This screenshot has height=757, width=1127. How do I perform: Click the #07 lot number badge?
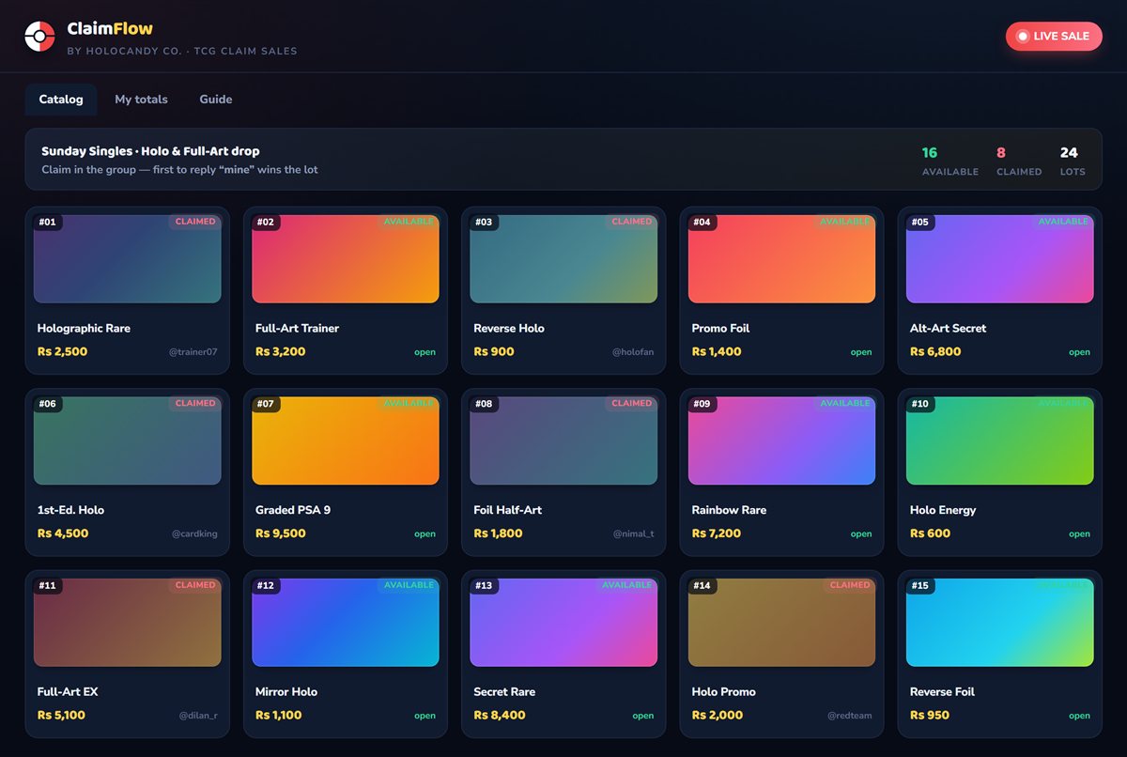click(266, 404)
